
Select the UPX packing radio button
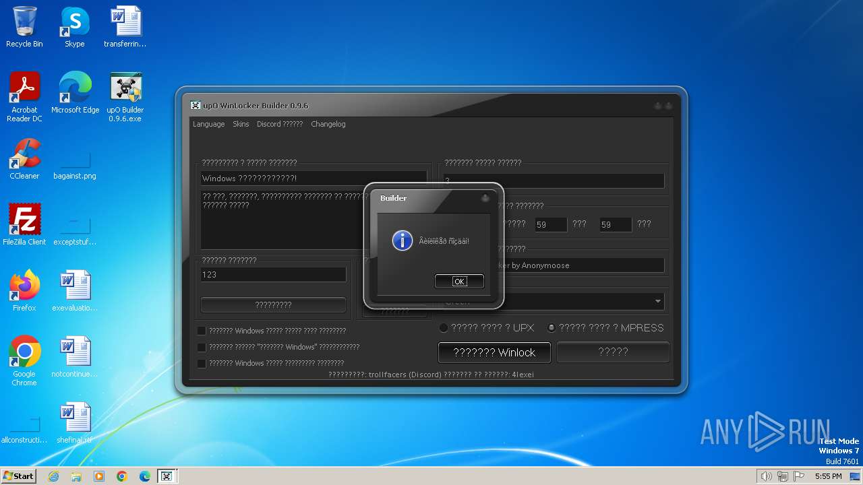click(444, 328)
